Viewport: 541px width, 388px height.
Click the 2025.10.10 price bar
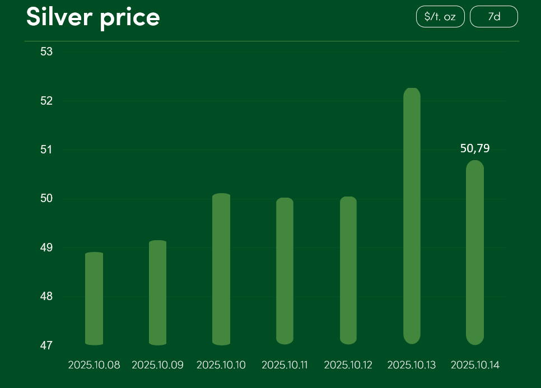click(x=221, y=269)
